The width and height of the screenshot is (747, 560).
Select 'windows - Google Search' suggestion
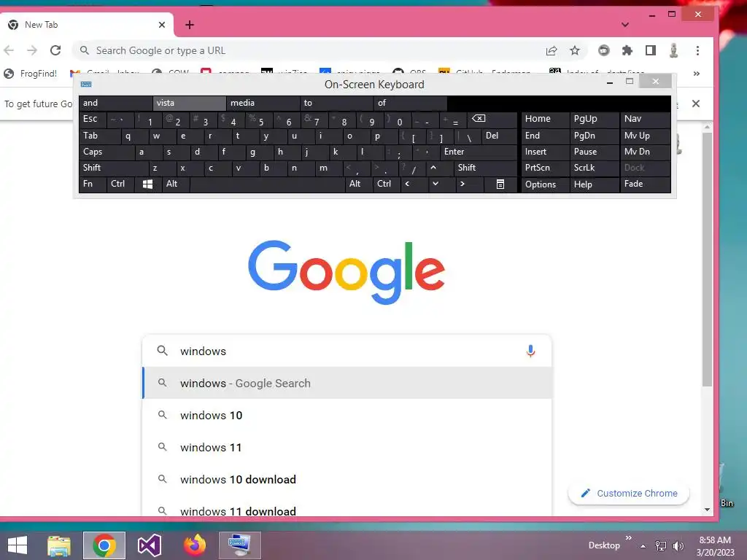347,383
